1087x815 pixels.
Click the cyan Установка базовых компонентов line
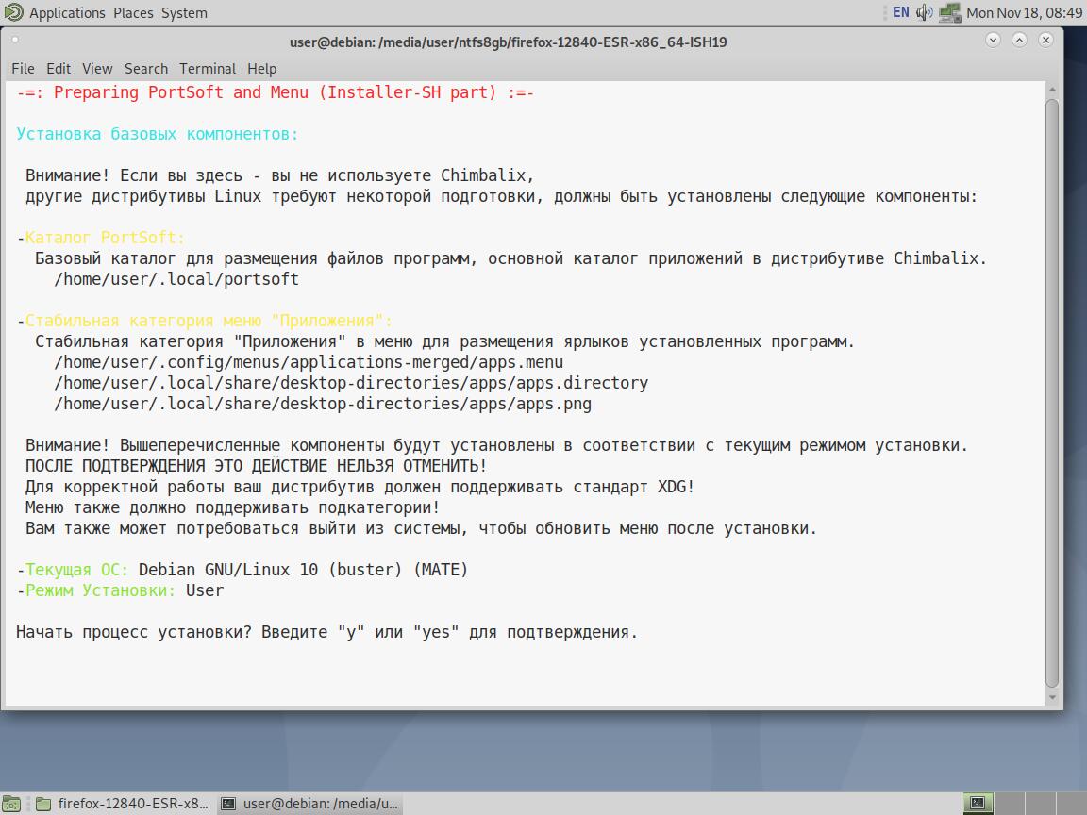[x=158, y=134]
